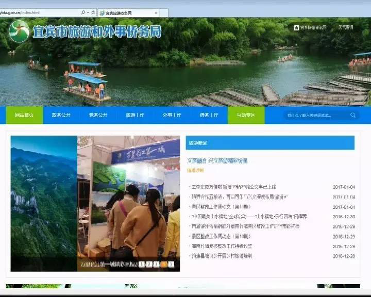This screenshot has height=297, width=371.
Task: Open the 旅游新闻 blue section header
Action: (270, 143)
